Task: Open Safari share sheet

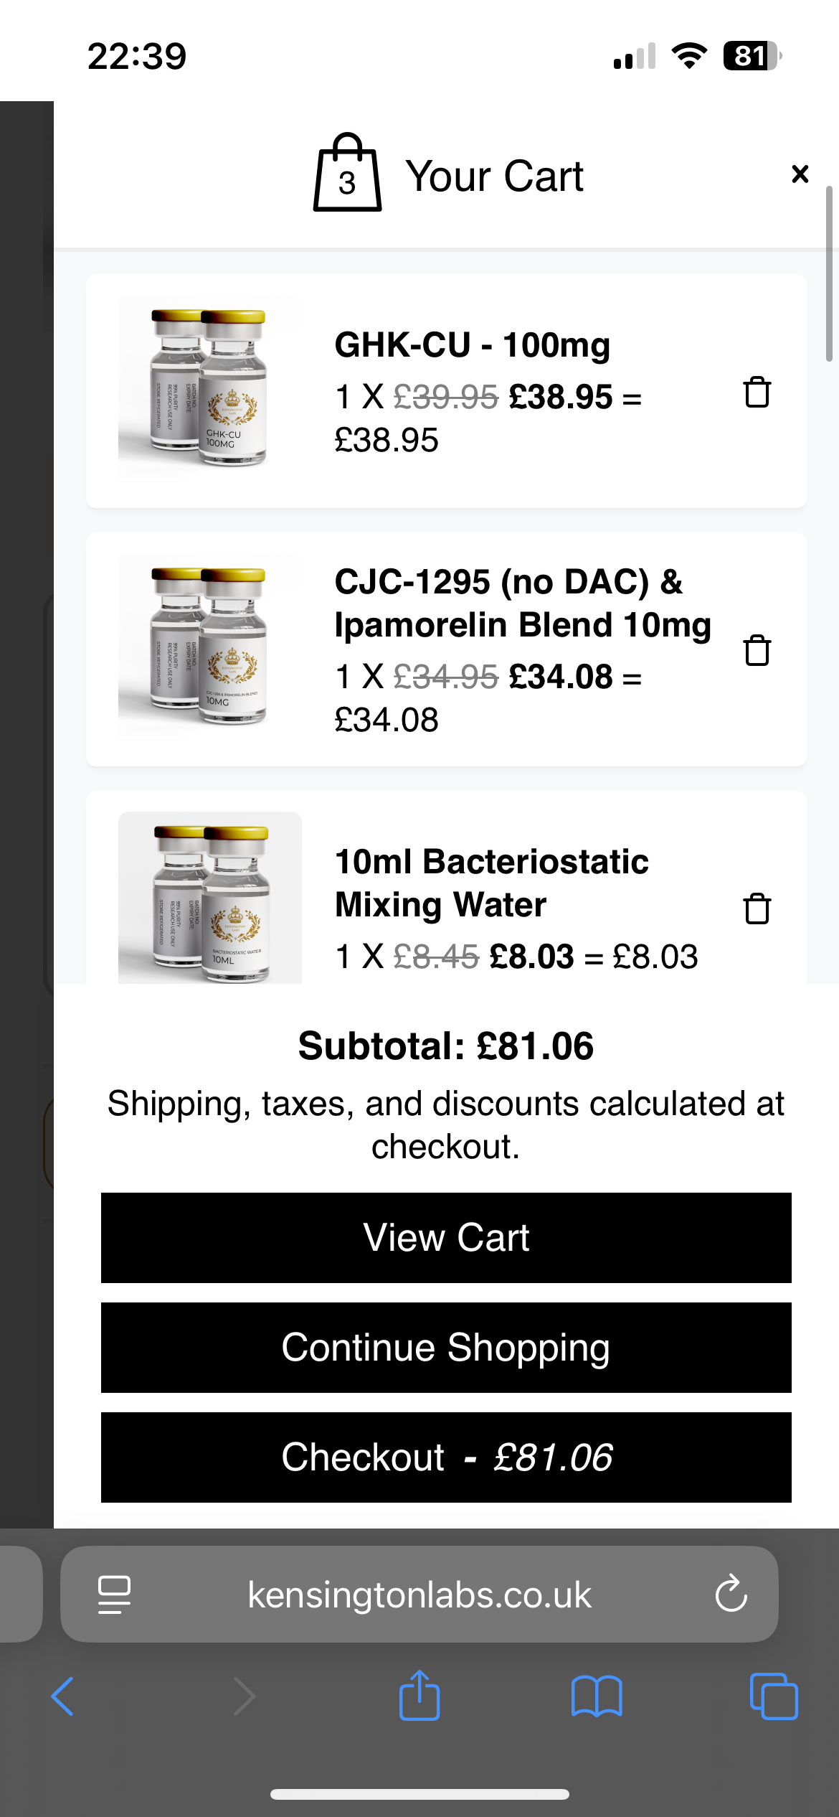Action: point(419,1696)
